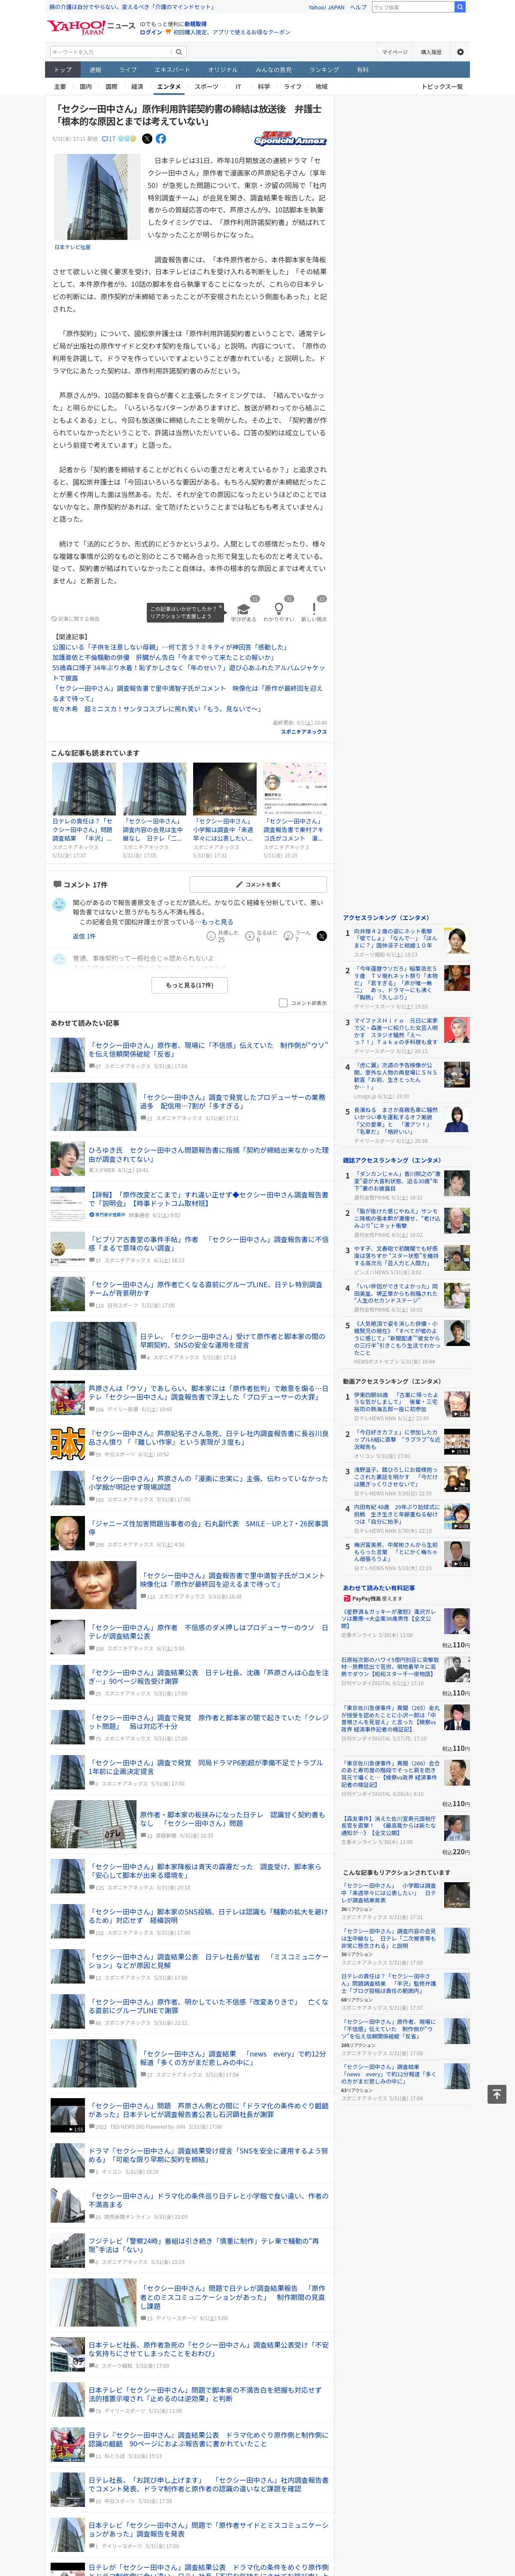Screen dimensions: 515x2576
Task: Select the 主要 category
Action: (x=60, y=87)
